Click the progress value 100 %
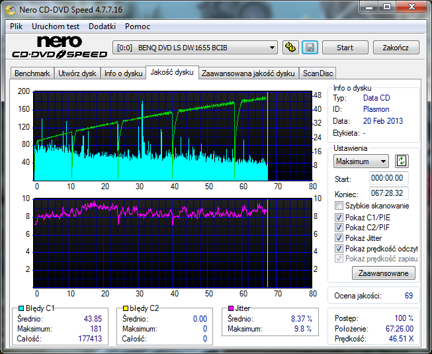 (404, 318)
